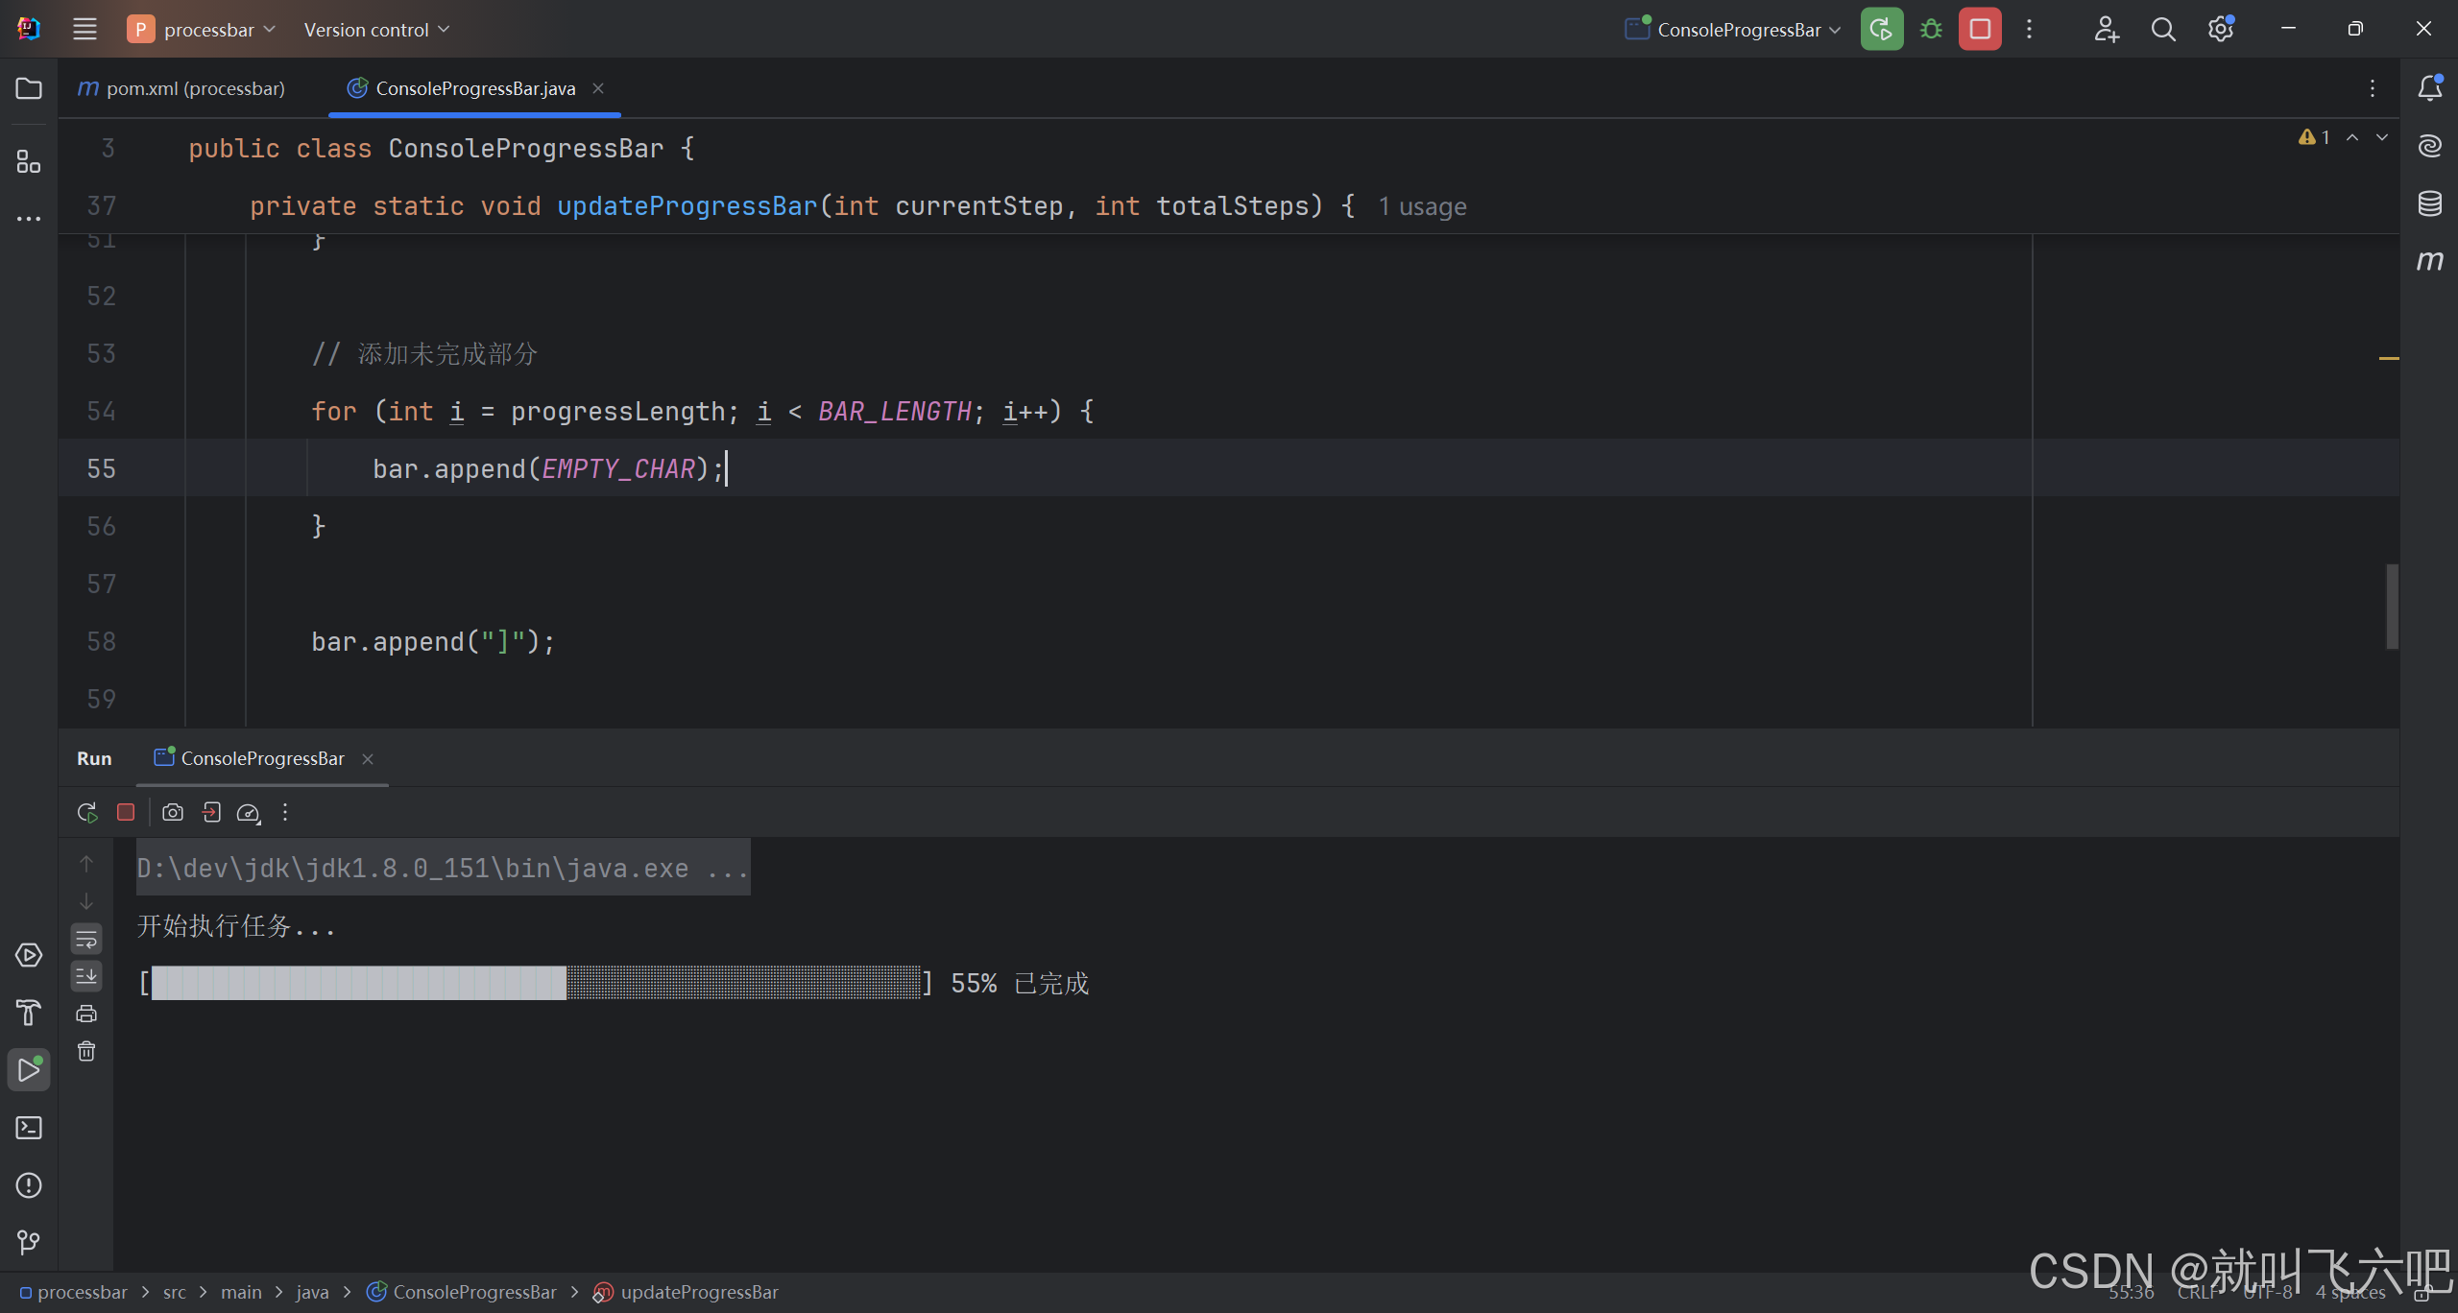
Task: Open the Version control dropdown
Action: click(x=376, y=30)
